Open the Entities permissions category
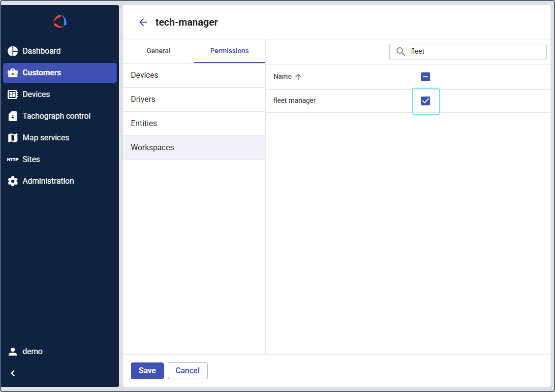 coord(194,124)
